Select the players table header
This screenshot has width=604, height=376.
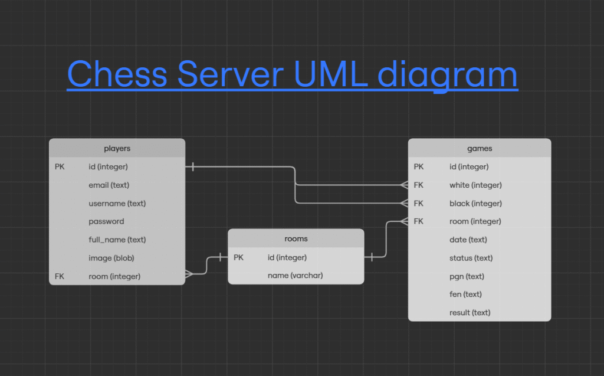tap(117, 148)
